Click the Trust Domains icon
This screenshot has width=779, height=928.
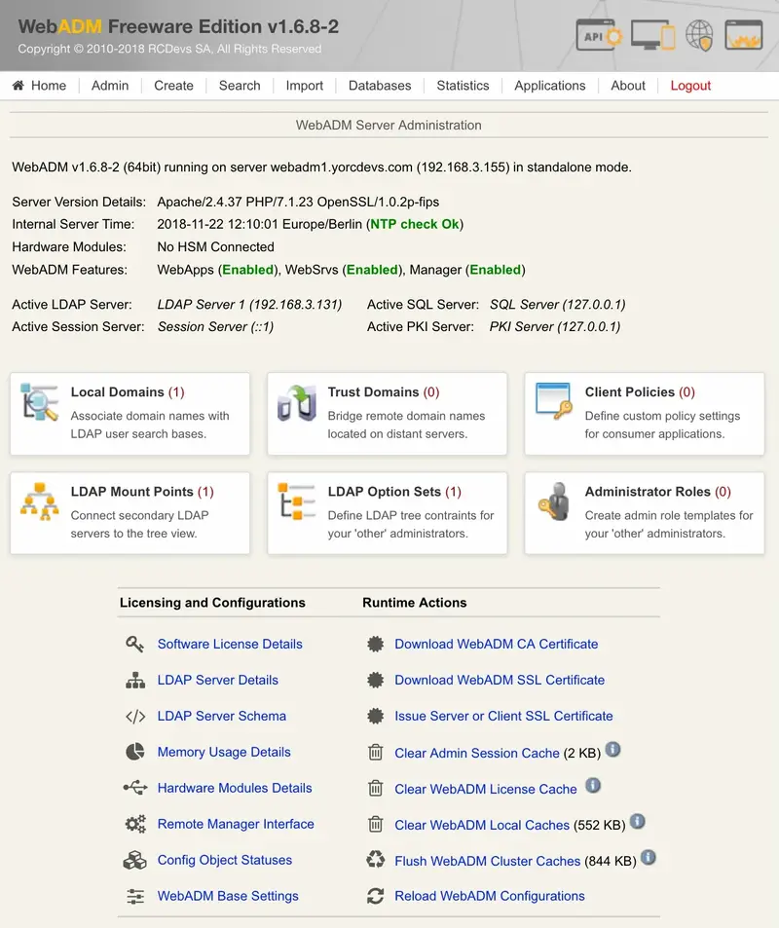(x=297, y=403)
